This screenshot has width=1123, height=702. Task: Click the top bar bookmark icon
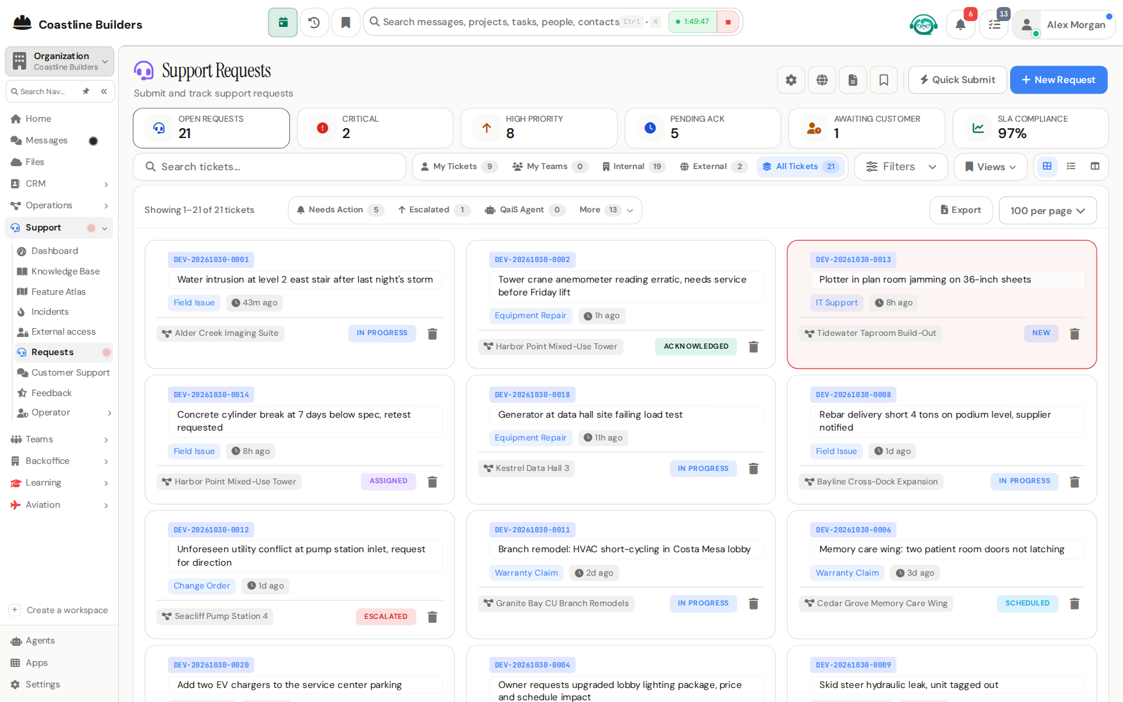click(x=346, y=22)
